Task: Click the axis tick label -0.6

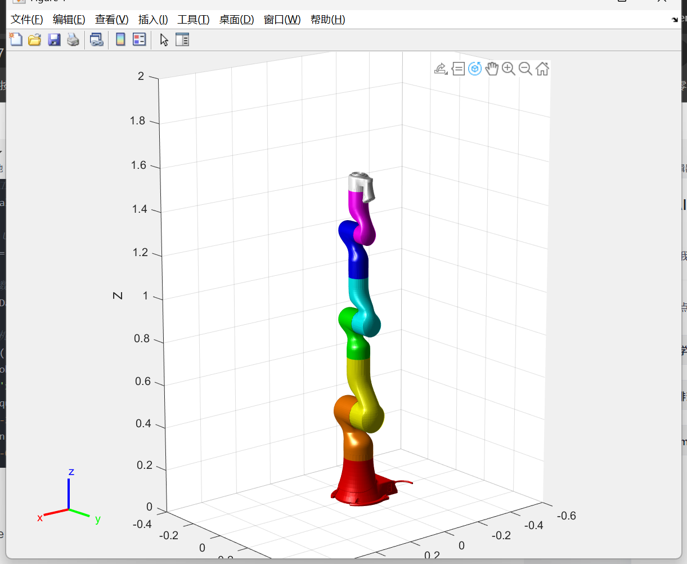Action: 566,516
